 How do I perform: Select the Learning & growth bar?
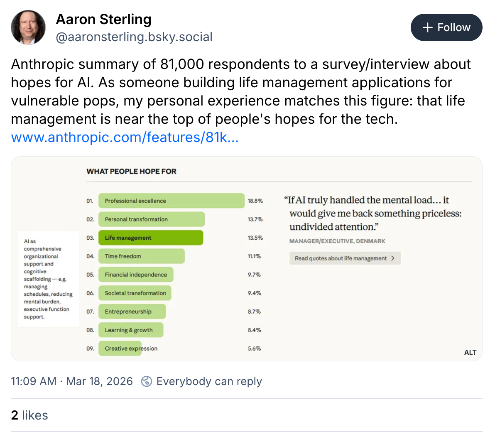[131, 330]
